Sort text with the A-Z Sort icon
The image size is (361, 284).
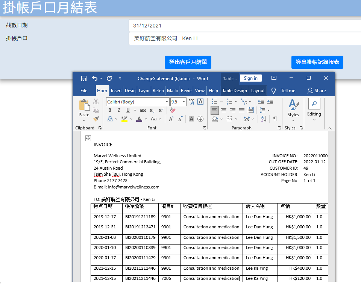(x=264, y=119)
